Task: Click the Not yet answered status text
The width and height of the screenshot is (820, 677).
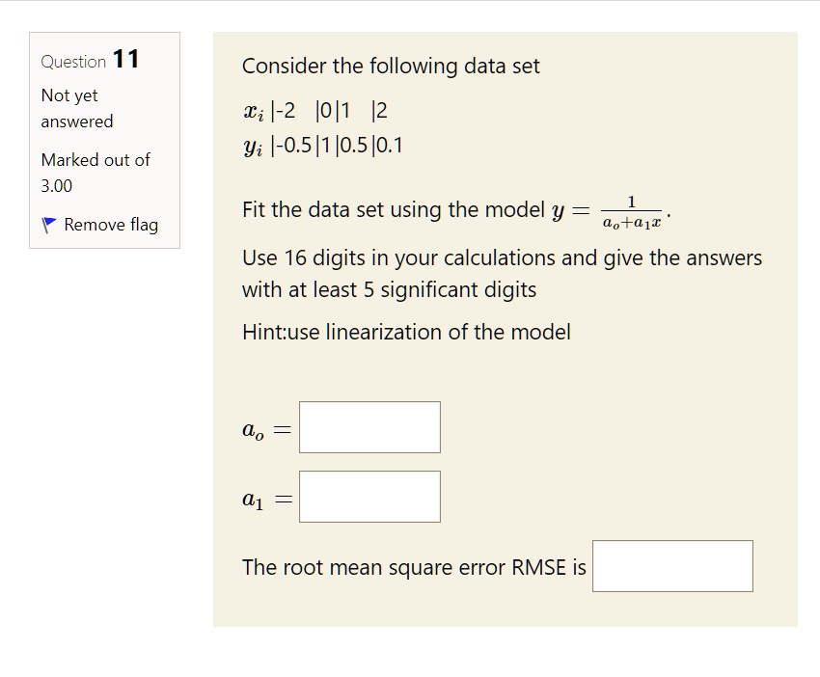Action: click(x=76, y=108)
